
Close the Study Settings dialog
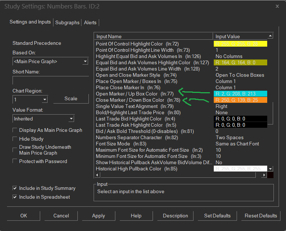(x=277, y=6)
